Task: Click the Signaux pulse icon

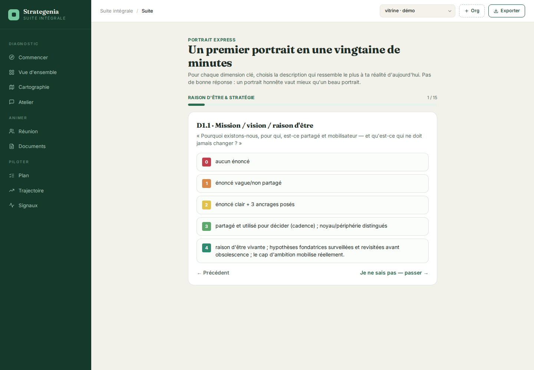Action: [x=11, y=205]
